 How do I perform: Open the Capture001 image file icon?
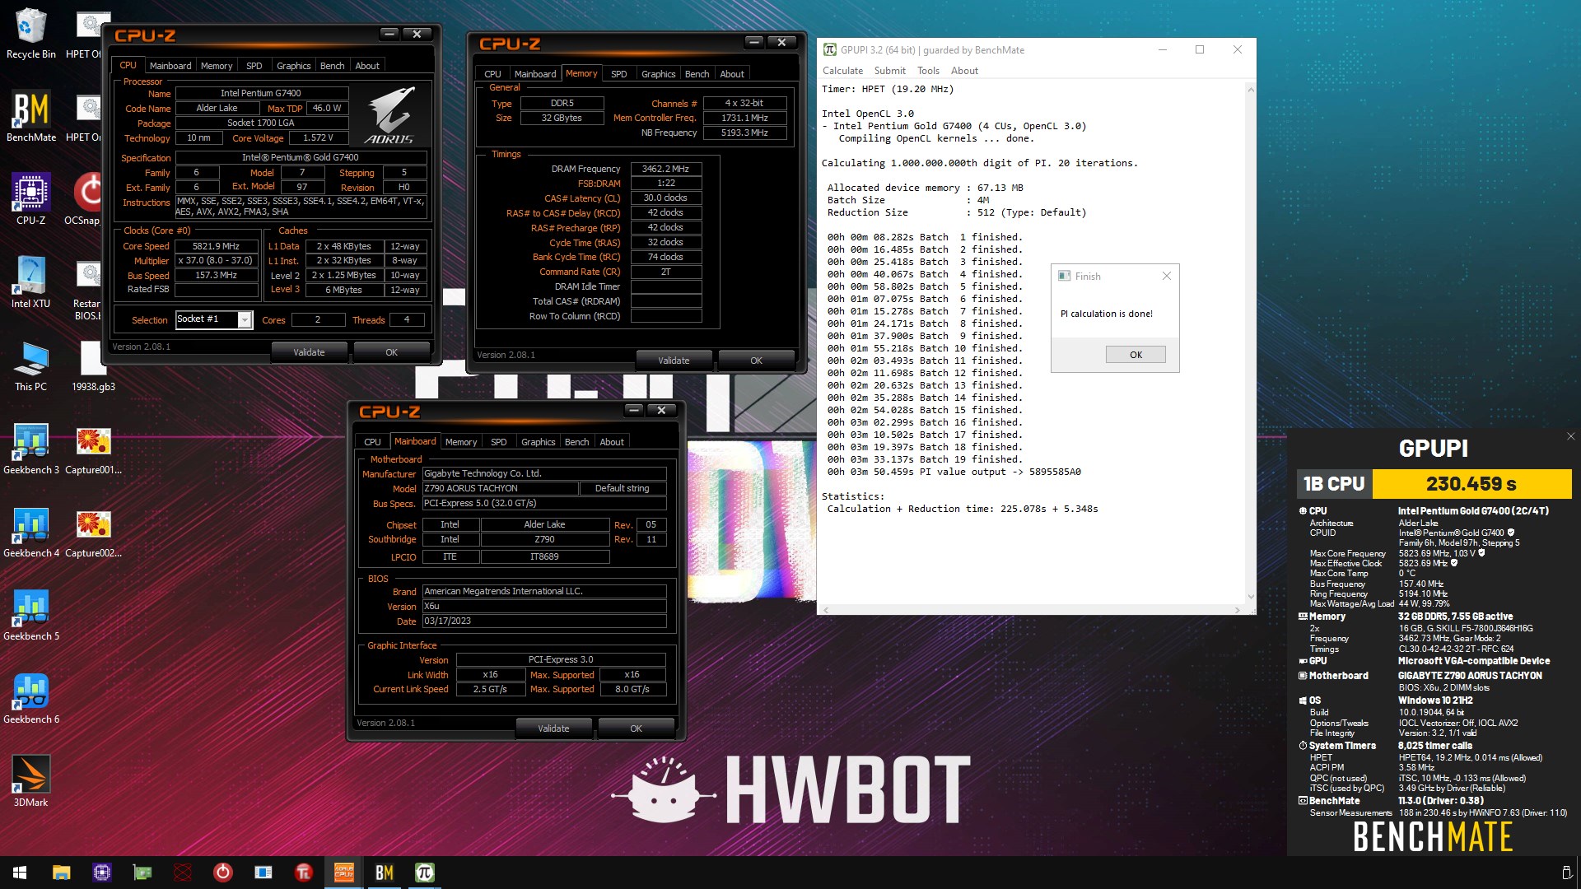93,449
